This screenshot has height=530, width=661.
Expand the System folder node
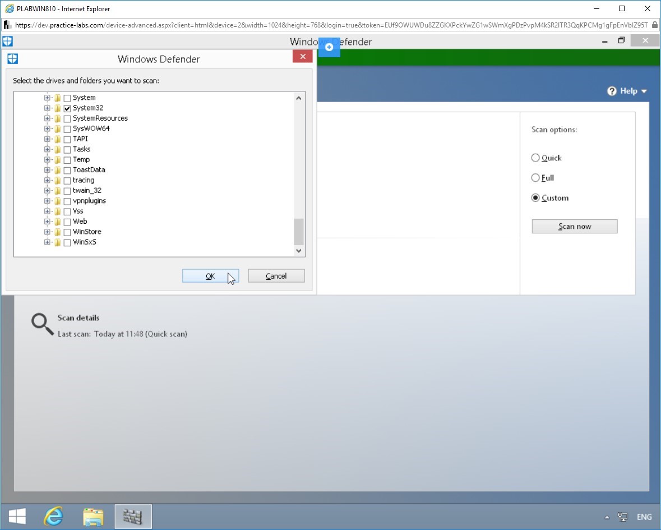47,98
